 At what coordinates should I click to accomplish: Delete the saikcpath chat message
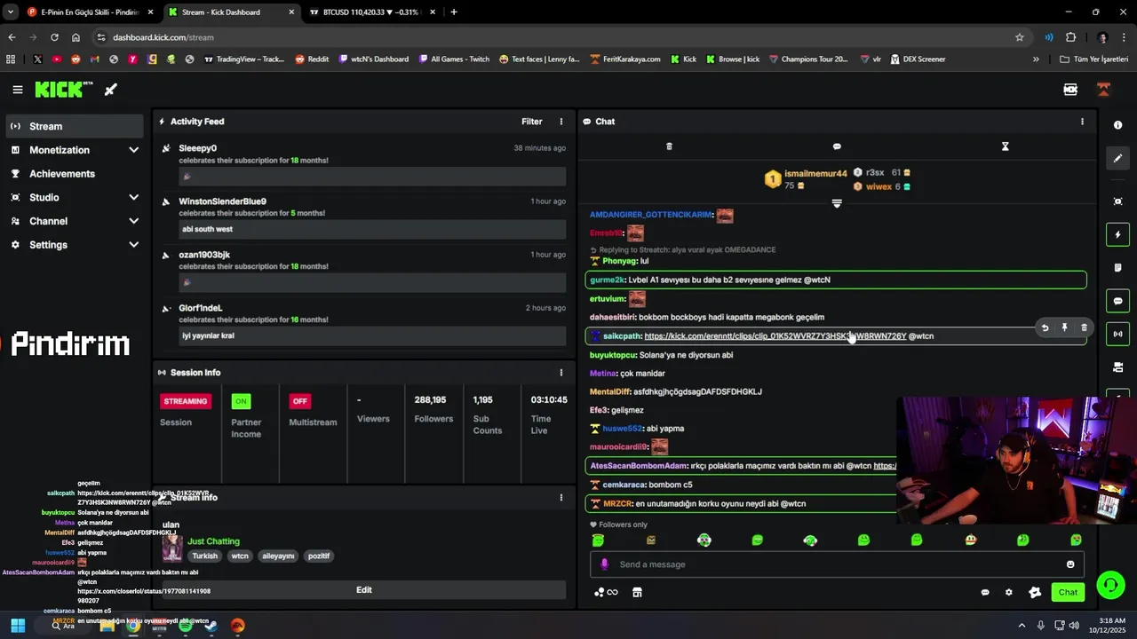click(1084, 328)
